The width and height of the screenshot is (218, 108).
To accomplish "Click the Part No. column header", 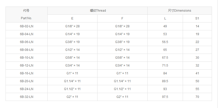I will [x=26, y=18].
